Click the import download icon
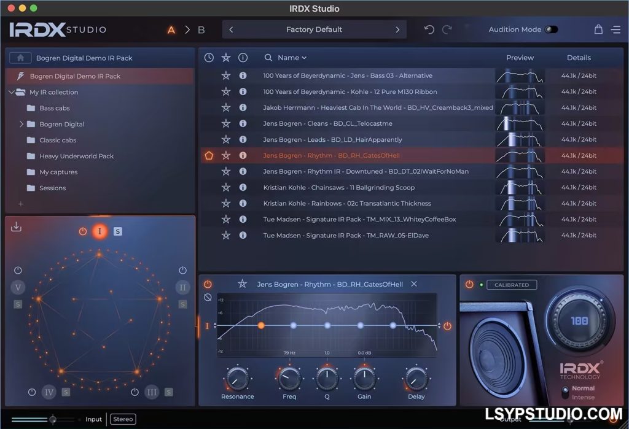Viewport: 629px width, 429px height. [x=16, y=227]
